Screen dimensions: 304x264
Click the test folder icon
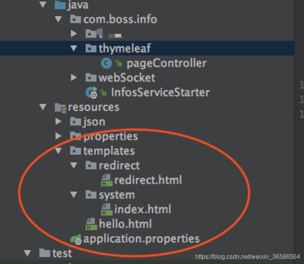coord(45,253)
